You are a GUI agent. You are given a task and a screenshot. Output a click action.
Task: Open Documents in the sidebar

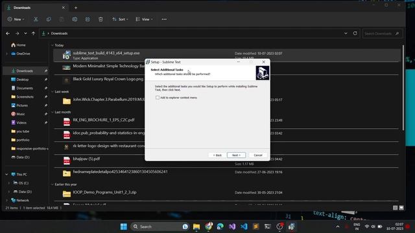(22, 88)
